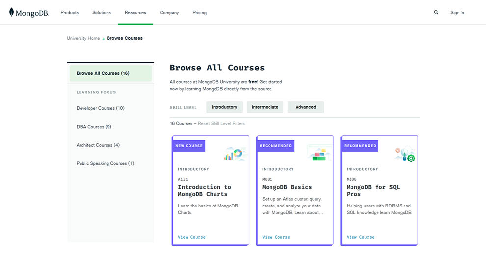Click RECOMMENDED badge on SQL Pros card
This screenshot has height=253, width=486.
tap(360, 146)
